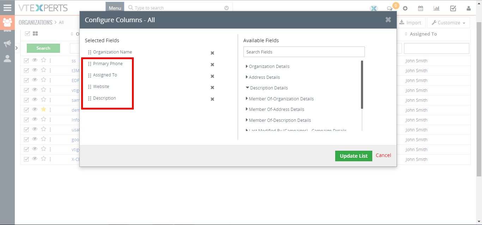
Task: Remove Primary Phone from selected fields
Action: tap(212, 64)
